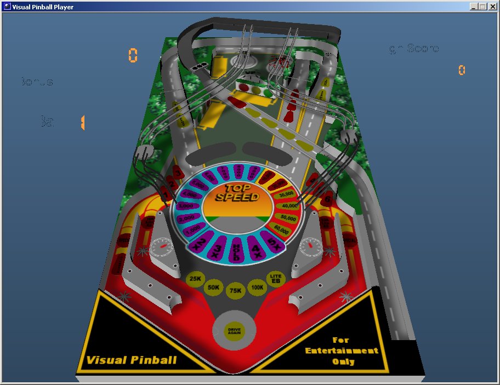Click the green traffic light lamp
This screenshot has width=500, height=385.
coord(269,93)
